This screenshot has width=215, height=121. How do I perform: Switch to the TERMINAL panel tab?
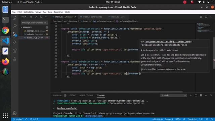point(100,95)
